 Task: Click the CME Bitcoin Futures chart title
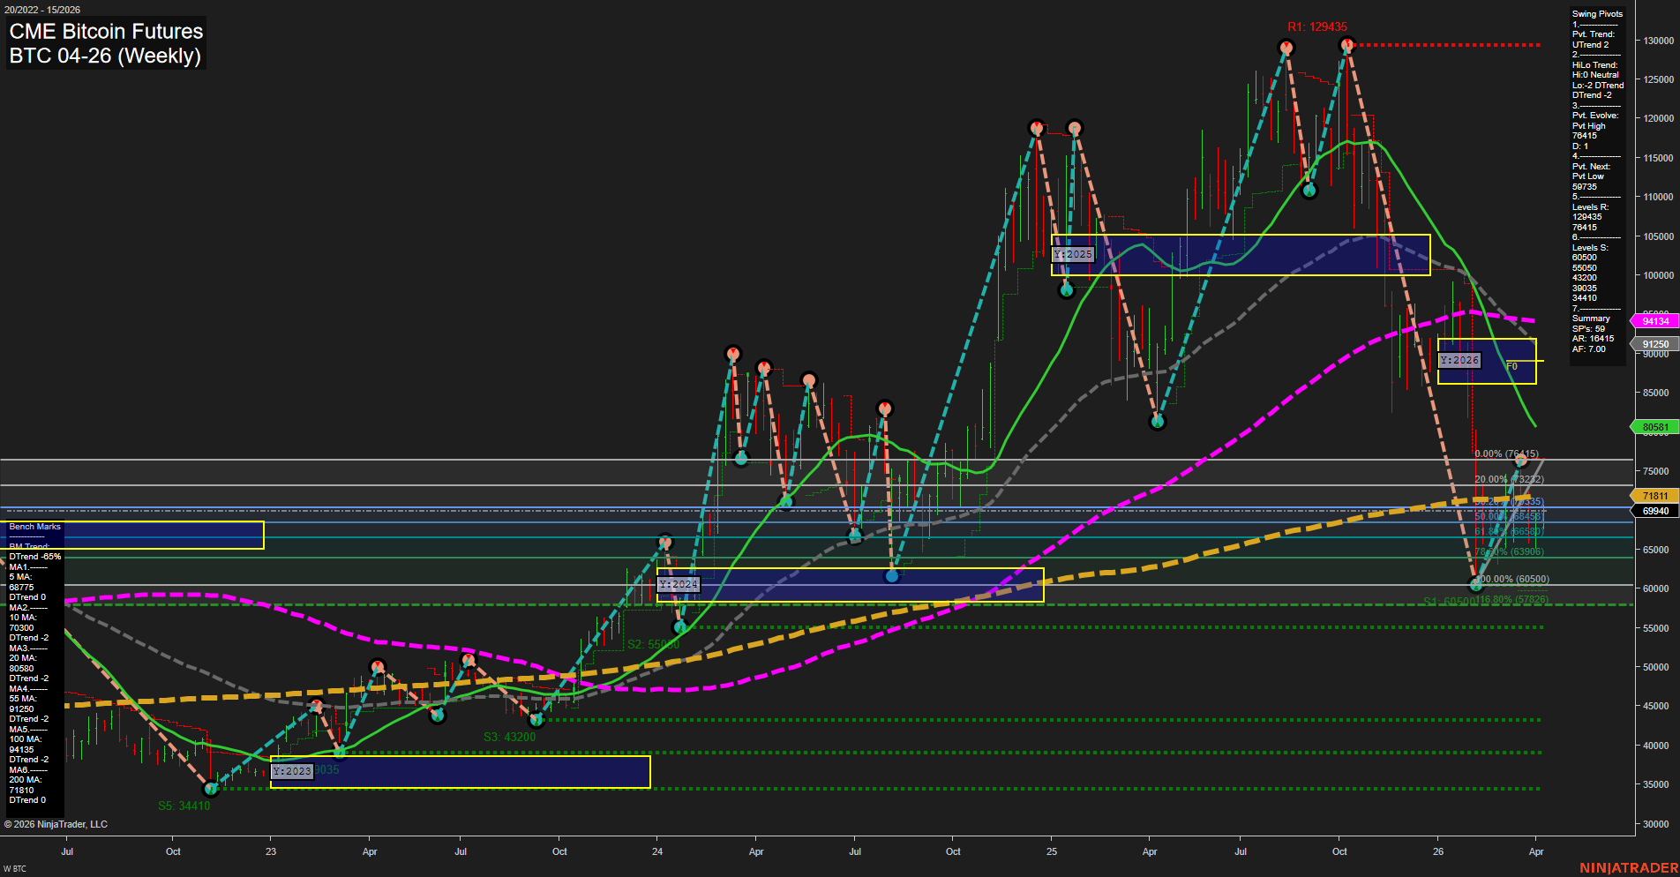pyautogui.click(x=105, y=32)
